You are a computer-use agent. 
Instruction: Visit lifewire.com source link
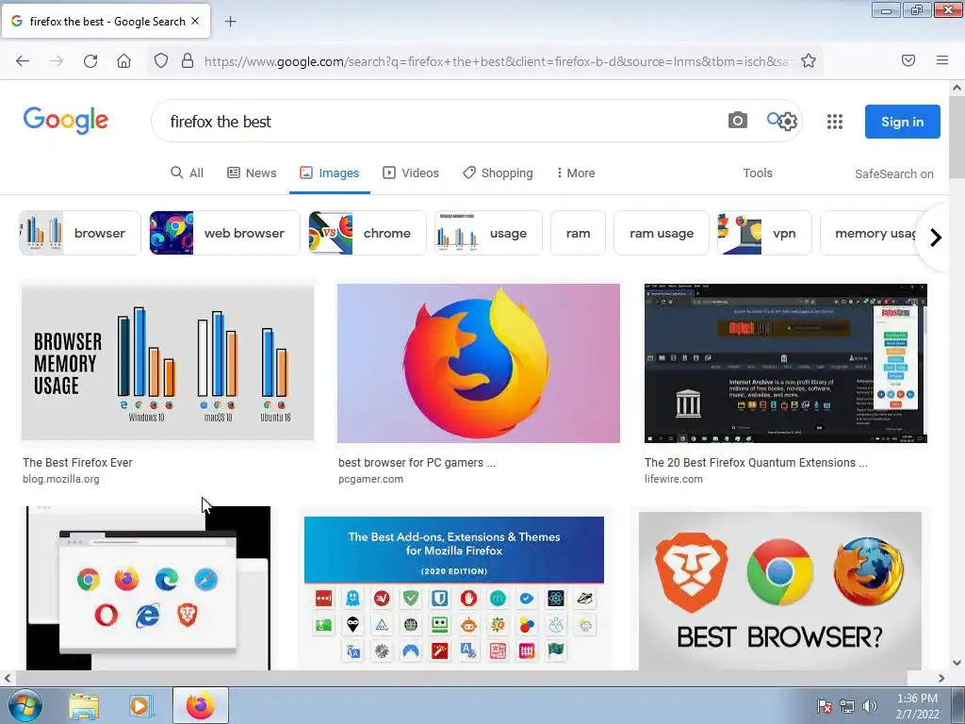pos(673,479)
